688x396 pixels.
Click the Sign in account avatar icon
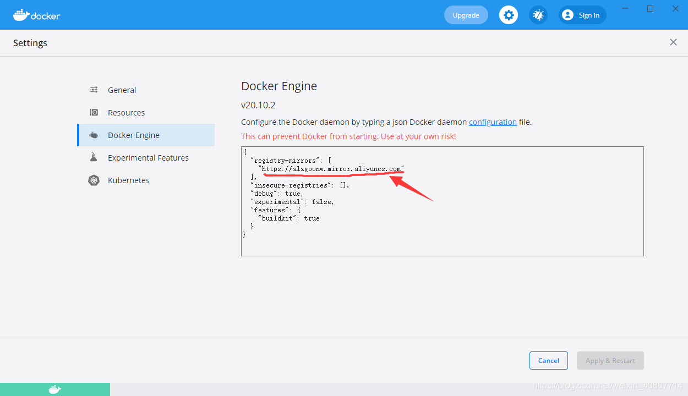(x=568, y=15)
